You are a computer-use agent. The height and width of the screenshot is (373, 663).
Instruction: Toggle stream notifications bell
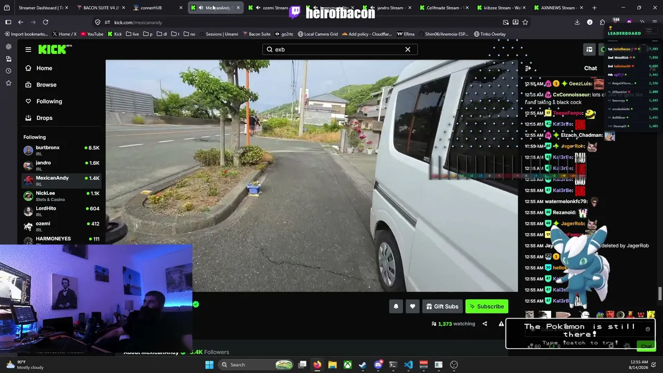396,306
